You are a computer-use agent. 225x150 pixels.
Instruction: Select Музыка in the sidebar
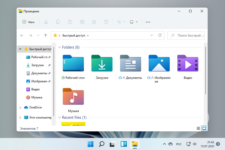point(34,97)
